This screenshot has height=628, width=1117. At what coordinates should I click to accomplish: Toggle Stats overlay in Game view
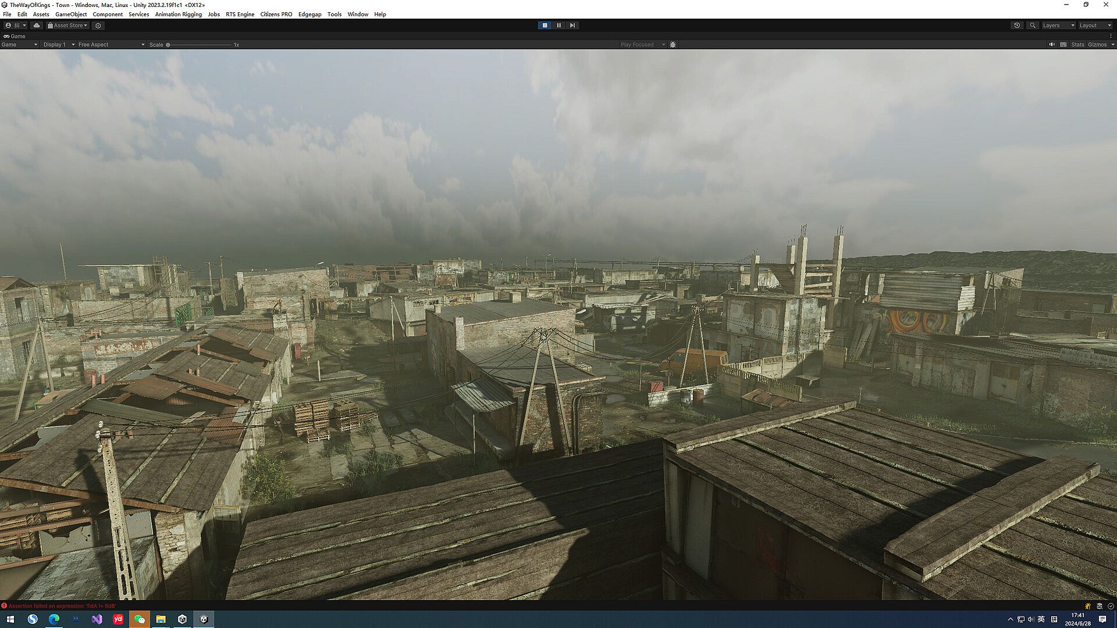(x=1077, y=45)
